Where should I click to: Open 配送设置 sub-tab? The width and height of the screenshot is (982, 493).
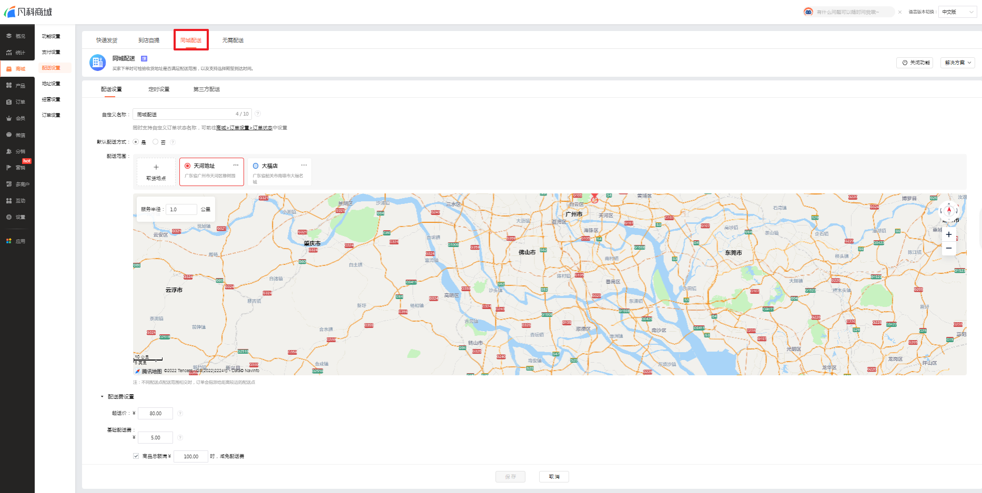112,89
